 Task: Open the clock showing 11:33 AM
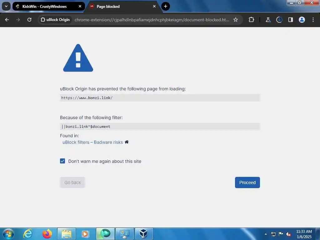[x=304, y=234]
